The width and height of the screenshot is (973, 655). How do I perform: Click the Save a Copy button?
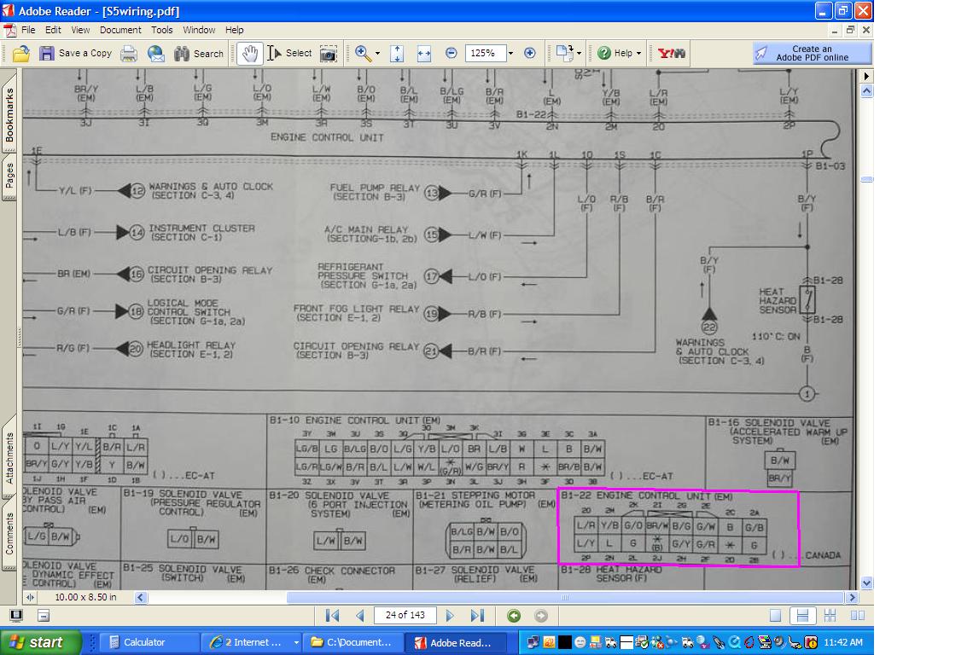coord(77,53)
